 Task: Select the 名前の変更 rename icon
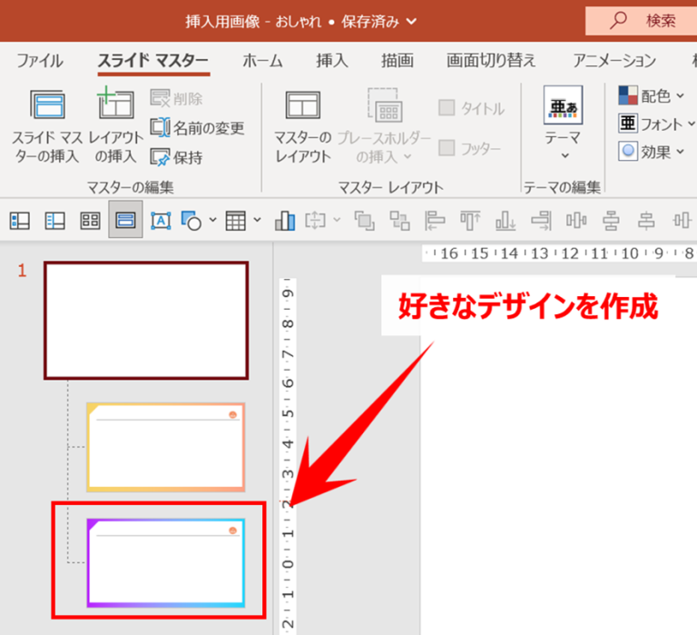[160, 128]
